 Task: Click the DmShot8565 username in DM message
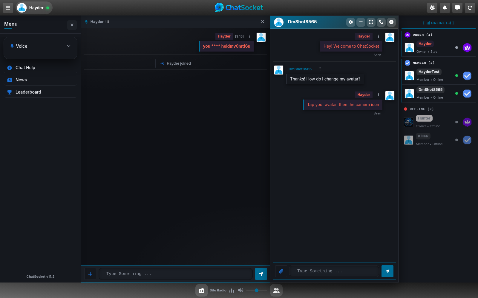300,69
